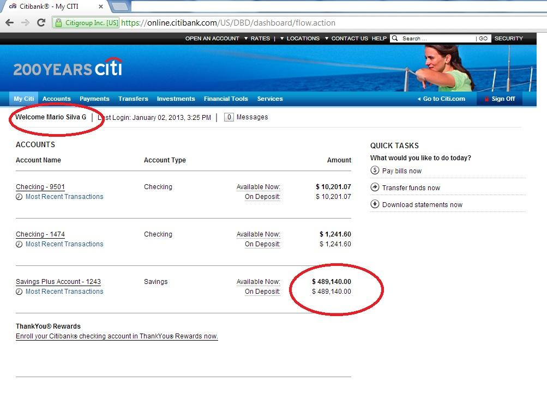Click Last Login date text
This screenshot has width=547, height=412.
[x=154, y=118]
